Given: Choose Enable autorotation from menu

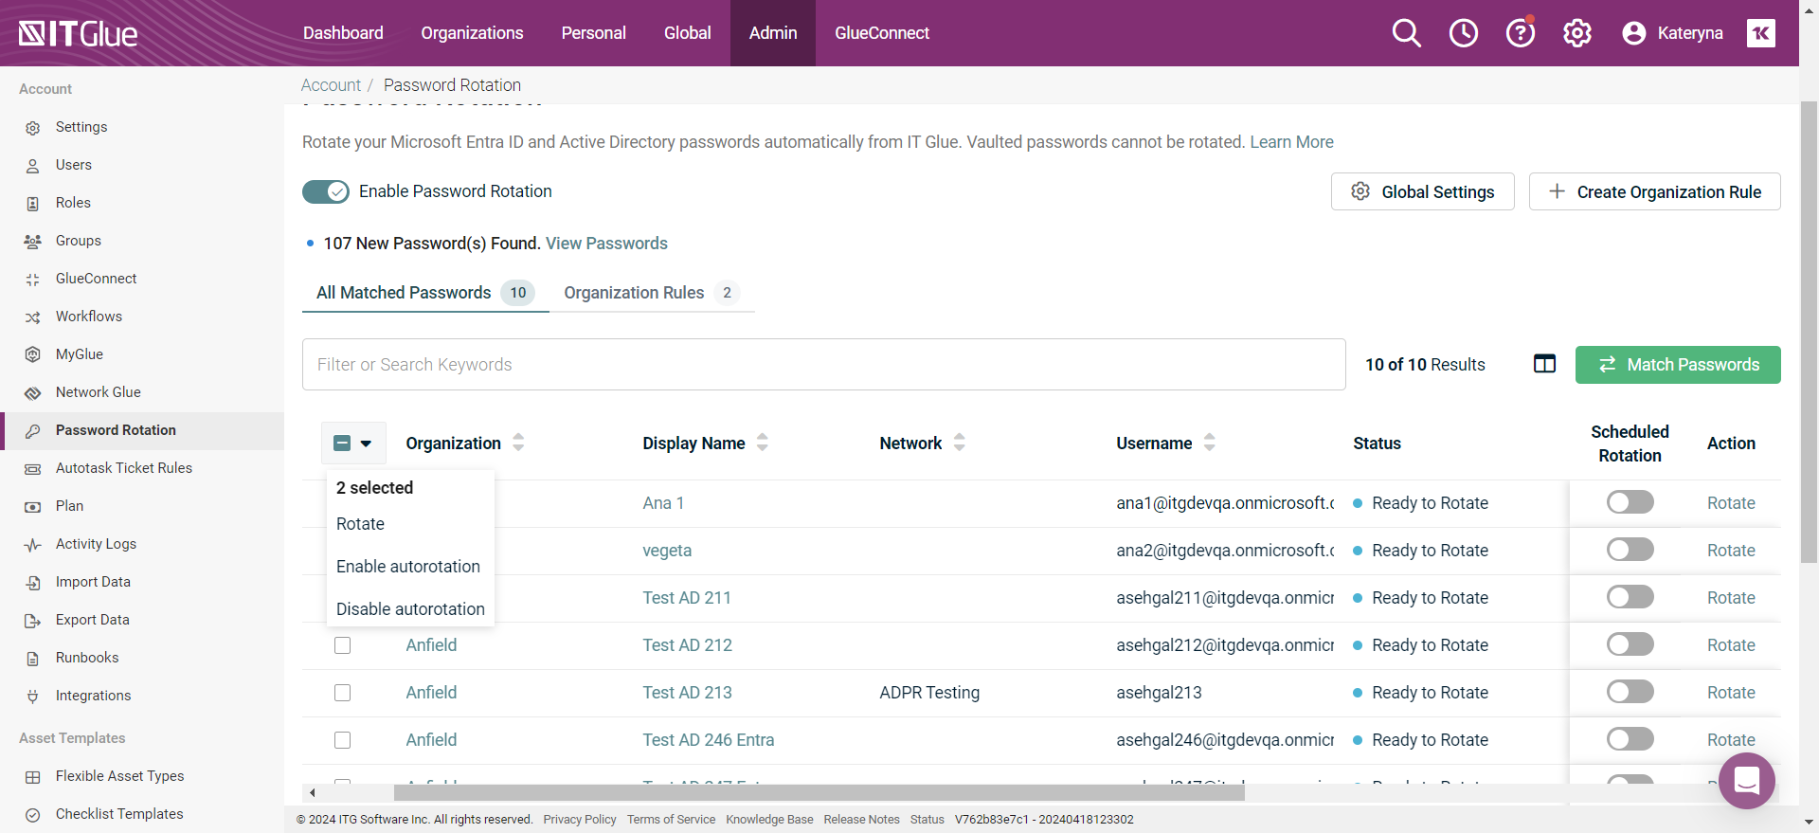Looking at the screenshot, I should click(x=410, y=567).
